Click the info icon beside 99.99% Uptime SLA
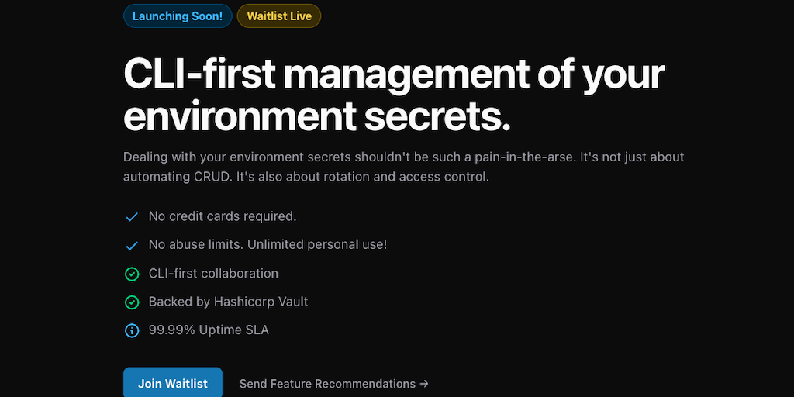This screenshot has height=397, width=794. (x=132, y=330)
